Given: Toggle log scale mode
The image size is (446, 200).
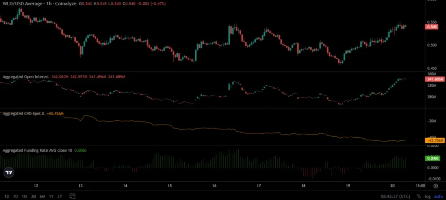Looking at the screenshot, I should pyautogui.click(x=428, y=197).
